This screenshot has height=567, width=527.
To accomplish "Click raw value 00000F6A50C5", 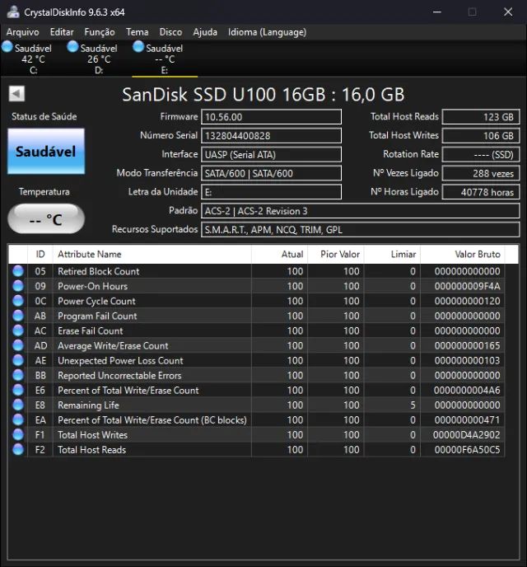I will click(x=467, y=449).
